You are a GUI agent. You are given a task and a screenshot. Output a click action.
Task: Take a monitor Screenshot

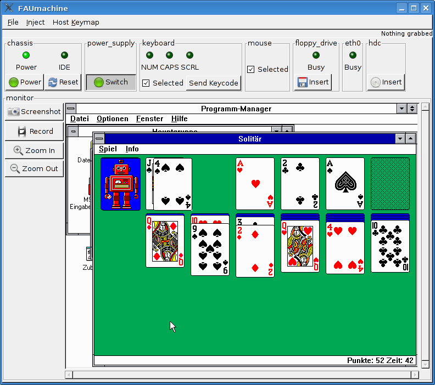(x=34, y=111)
